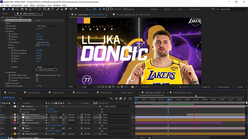Select the Puppet Pin tool
The image size is (248, 139).
(x=76, y=9)
